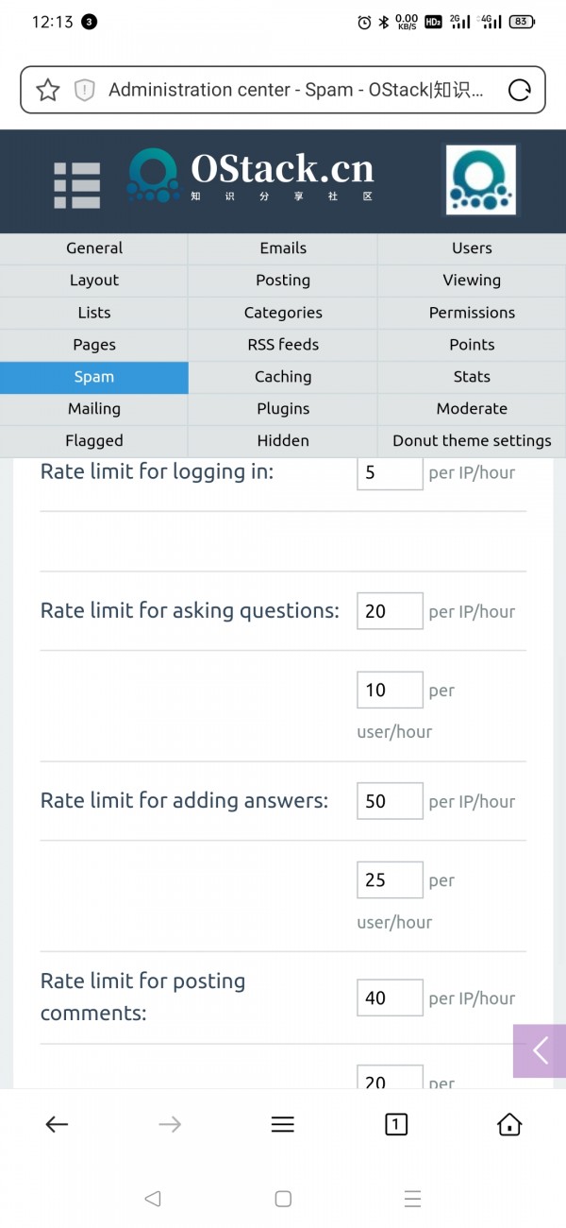Expand the purple side panel chevron

[540, 1050]
